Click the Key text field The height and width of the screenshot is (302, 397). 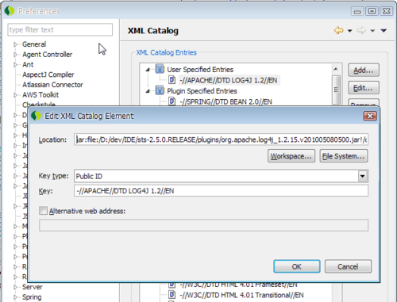tap(221, 190)
